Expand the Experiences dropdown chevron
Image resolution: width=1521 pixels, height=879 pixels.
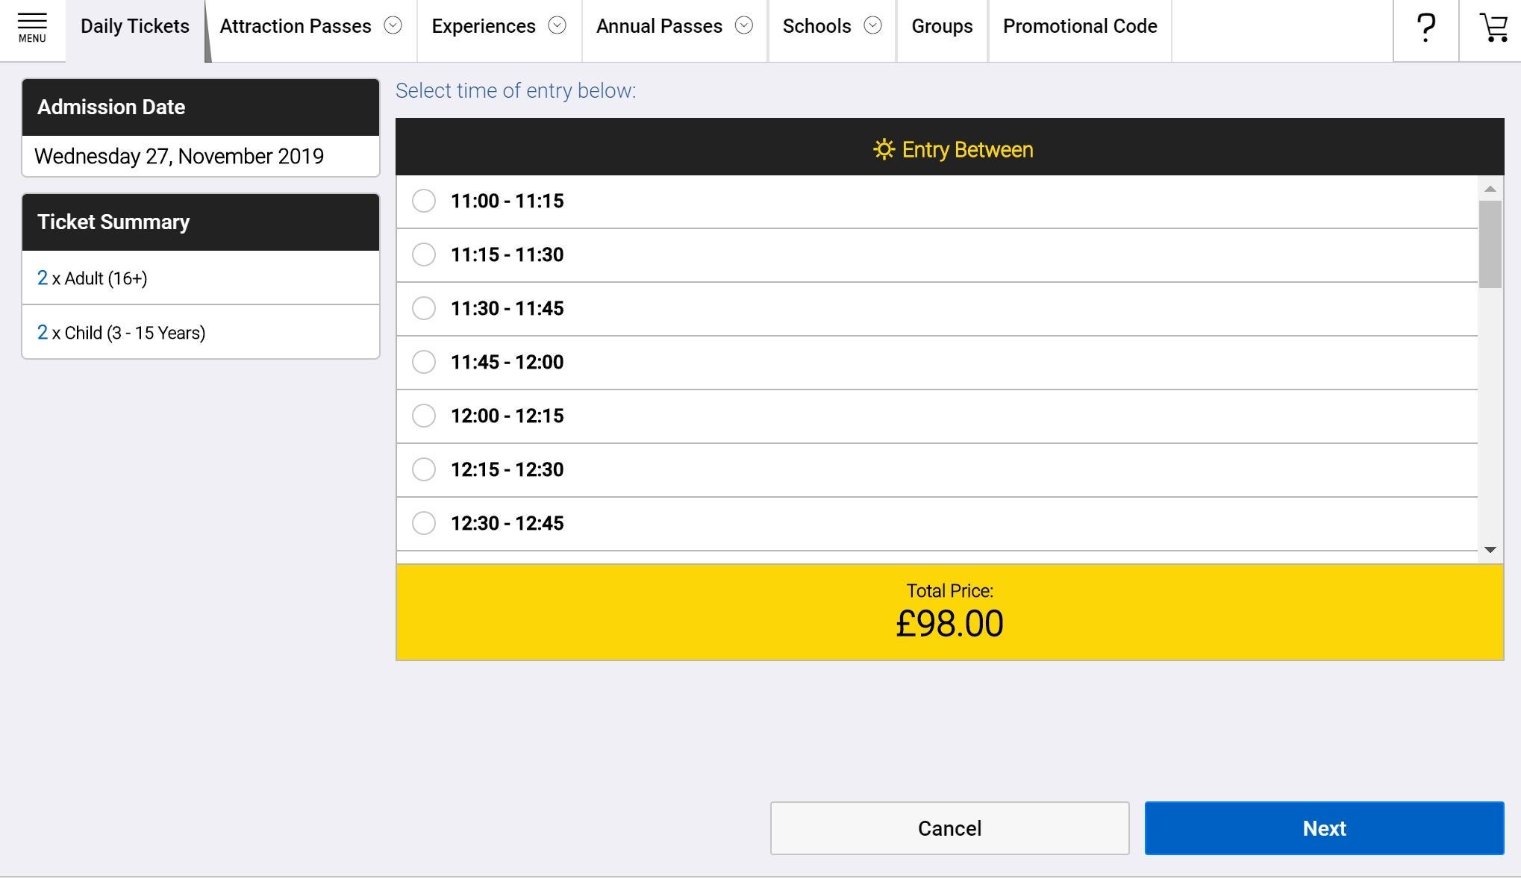pyautogui.click(x=557, y=26)
